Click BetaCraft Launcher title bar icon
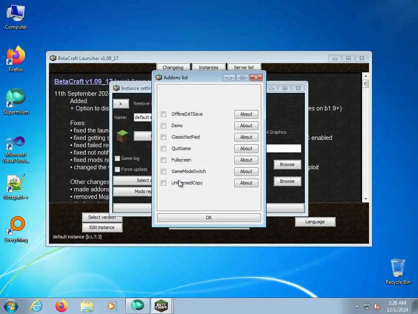 [53, 58]
